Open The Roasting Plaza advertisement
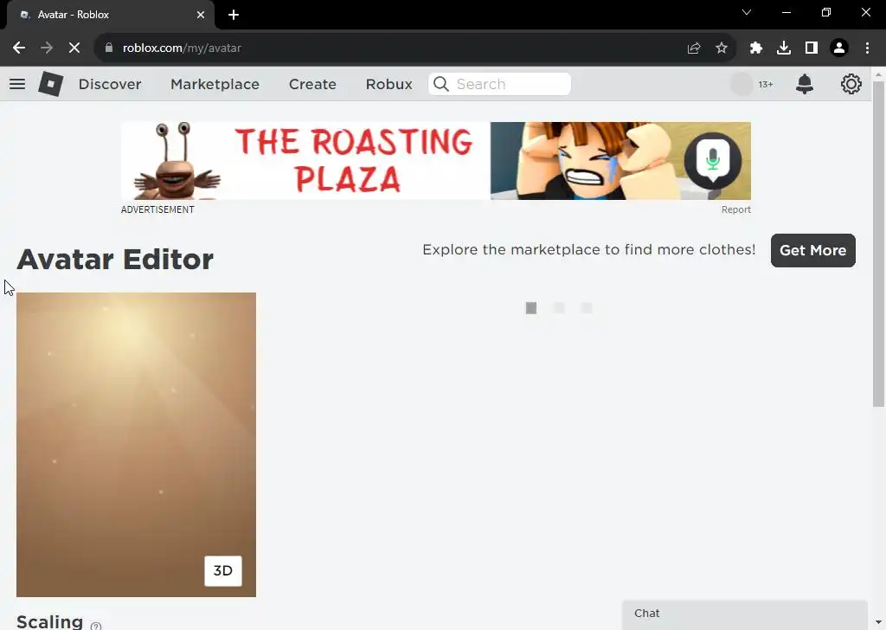The height and width of the screenshot is (630, 886). pos(436,161)
